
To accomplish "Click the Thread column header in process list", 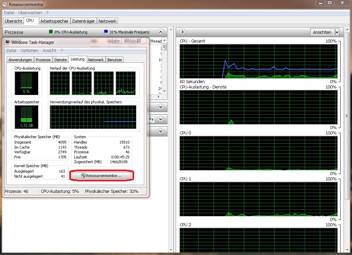I will (x=156, y=41).
